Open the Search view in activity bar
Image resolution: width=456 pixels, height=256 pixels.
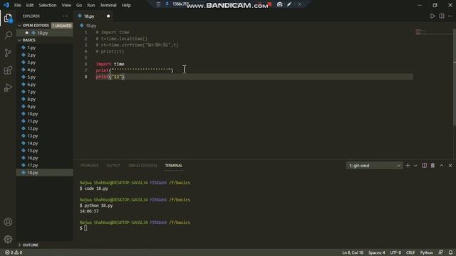coord(8,36)
